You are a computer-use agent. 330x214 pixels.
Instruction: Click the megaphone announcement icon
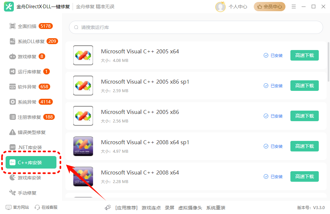point(108,207)
